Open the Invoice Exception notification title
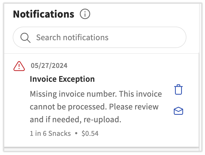This screenshot has width=205, height=155. coord(62,79)
